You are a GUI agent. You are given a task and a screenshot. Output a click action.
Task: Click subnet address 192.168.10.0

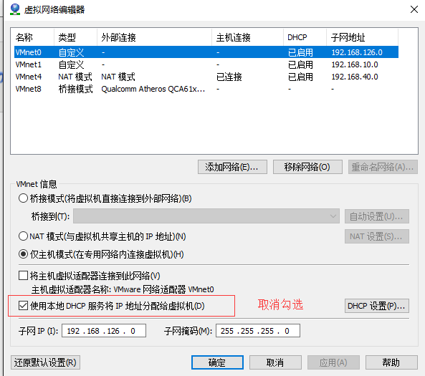(355, 64)
